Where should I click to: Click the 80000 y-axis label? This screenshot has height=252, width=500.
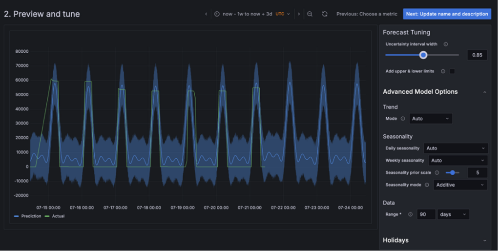[x=21, y=51]
